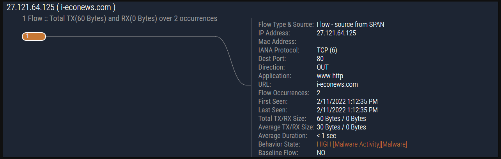
Task: Click the orange flow node labeled 1
Action: 34,37
